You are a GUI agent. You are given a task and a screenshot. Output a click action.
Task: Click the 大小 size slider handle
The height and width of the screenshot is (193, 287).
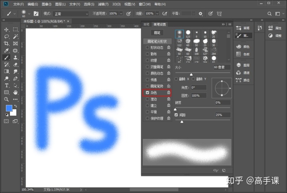[x=191, y=74]
